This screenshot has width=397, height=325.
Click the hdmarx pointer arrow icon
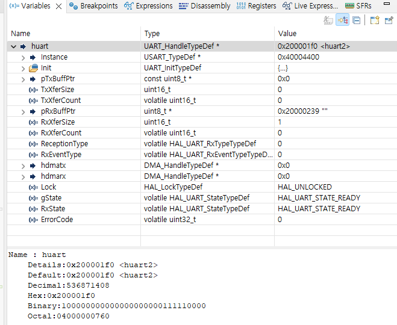click(x=33, y=176)
